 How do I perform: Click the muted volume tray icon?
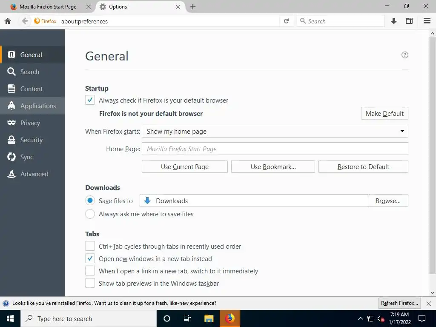point(381,318)
